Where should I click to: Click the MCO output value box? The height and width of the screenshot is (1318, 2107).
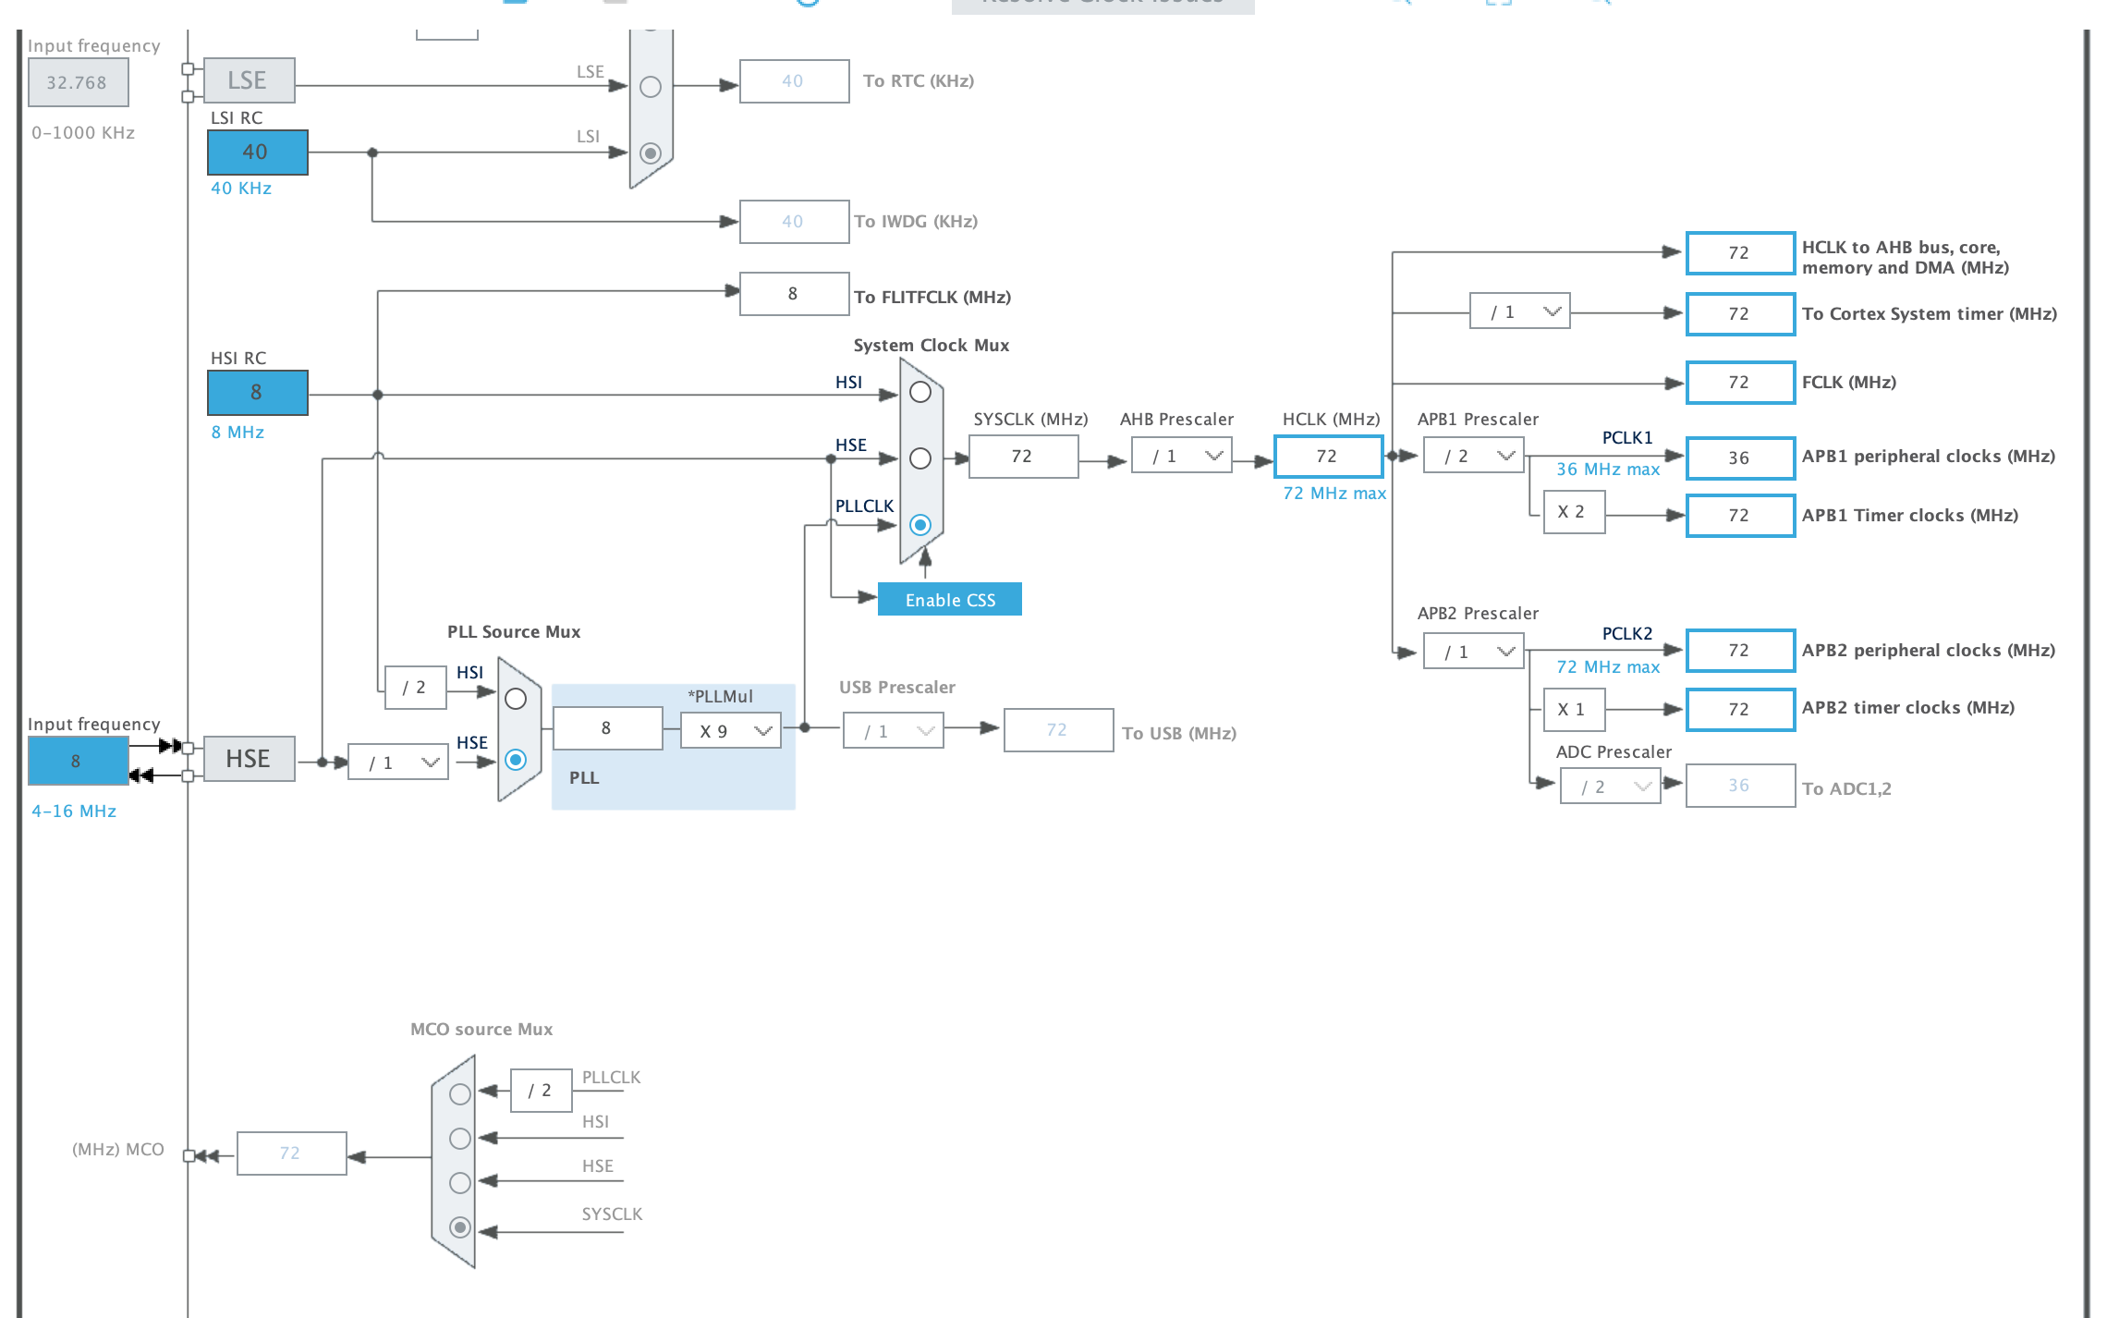coord(292,1153)
